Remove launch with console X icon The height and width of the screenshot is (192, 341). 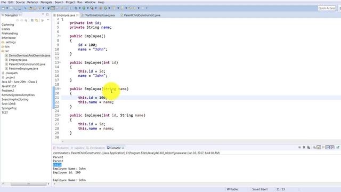coord(304,147)
